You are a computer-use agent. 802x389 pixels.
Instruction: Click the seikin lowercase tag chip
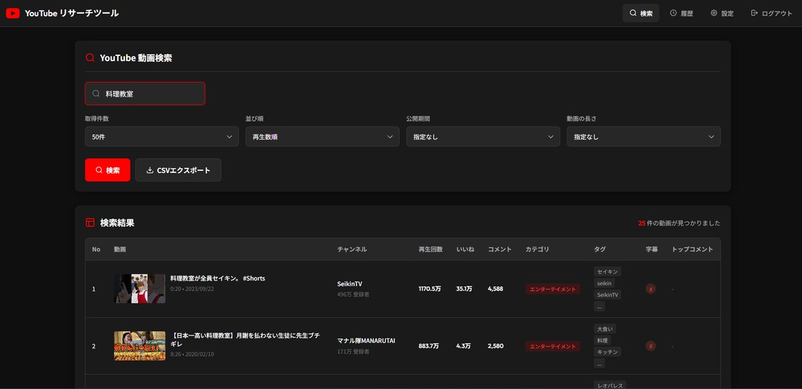coord(604,283)
